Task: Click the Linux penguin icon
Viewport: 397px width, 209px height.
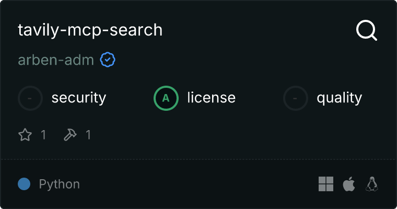Action: tap(372, 184)
